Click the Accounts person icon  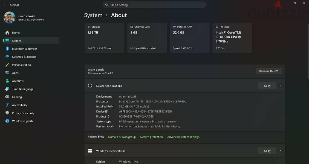pos(7,81)
